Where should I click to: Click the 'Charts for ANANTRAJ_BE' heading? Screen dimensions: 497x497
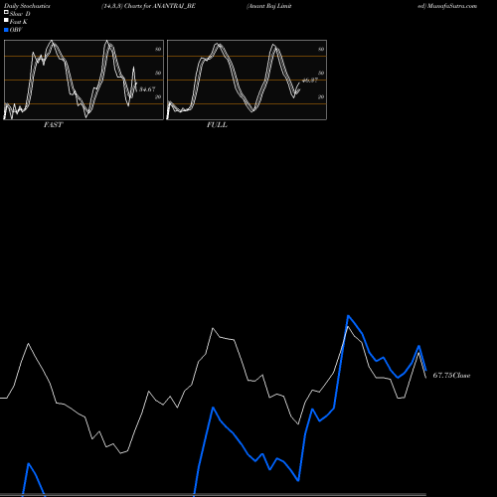160,6
